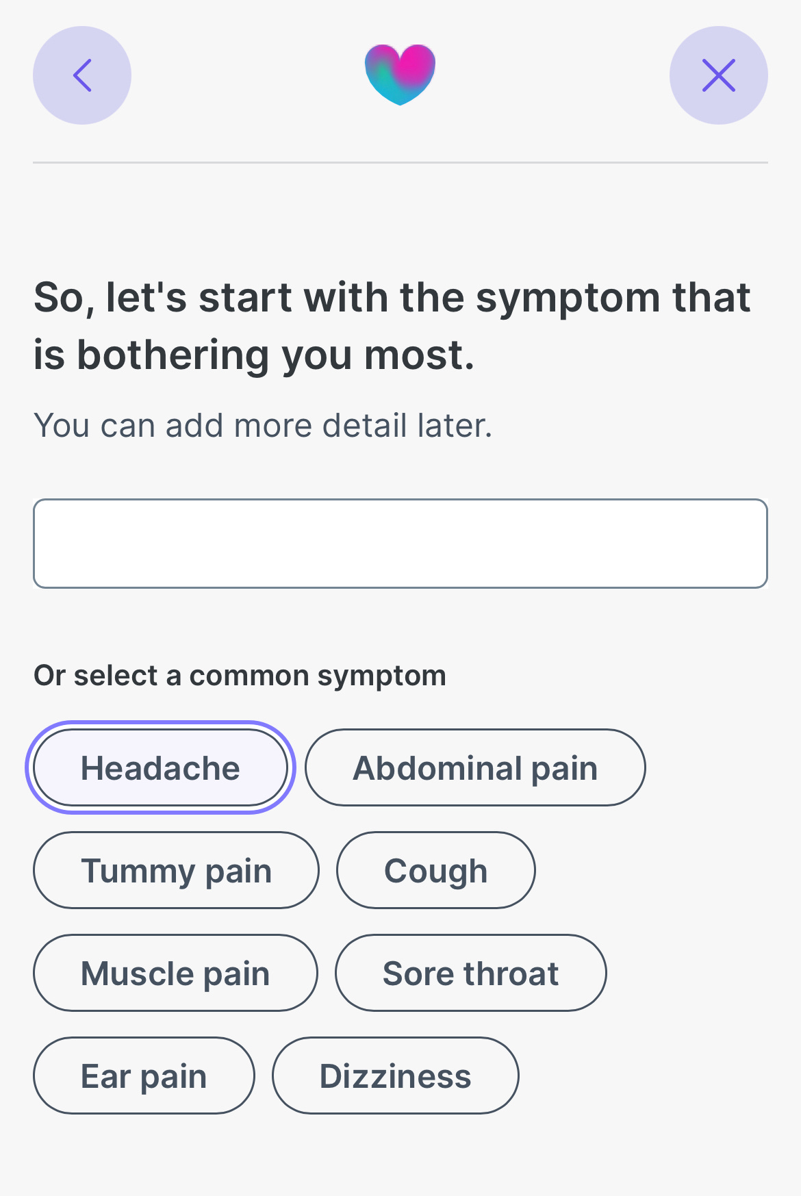Click the 'Or select a common symptom' label
The height and width of the screenshot is (1196, 801).
point(240,676)
